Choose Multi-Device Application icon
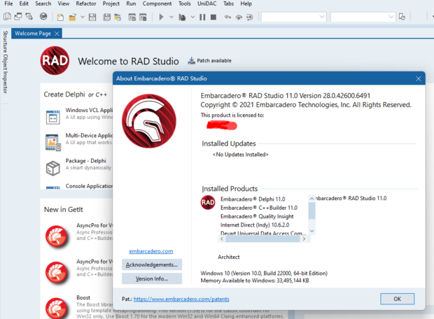 coord(53,142)
